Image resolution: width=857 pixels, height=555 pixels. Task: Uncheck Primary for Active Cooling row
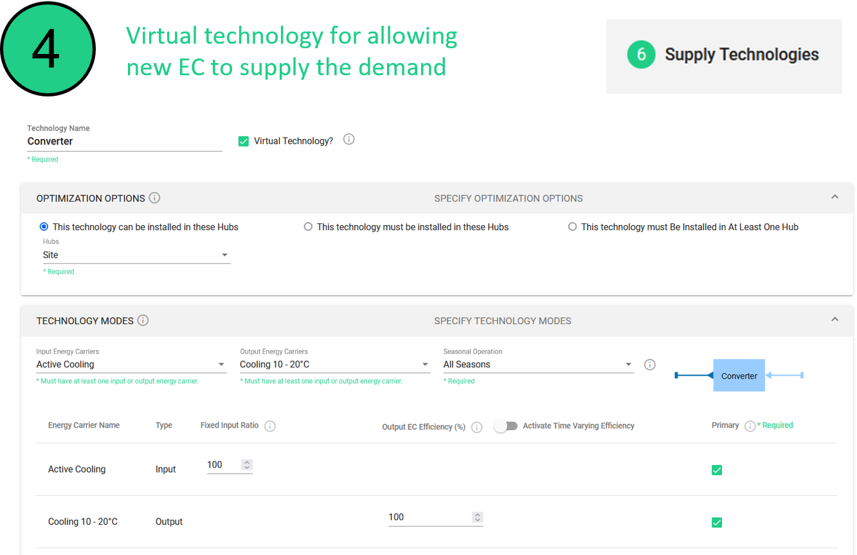[717, 470]
